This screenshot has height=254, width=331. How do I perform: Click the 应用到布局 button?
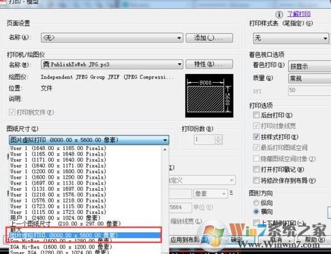coord(189,240)
